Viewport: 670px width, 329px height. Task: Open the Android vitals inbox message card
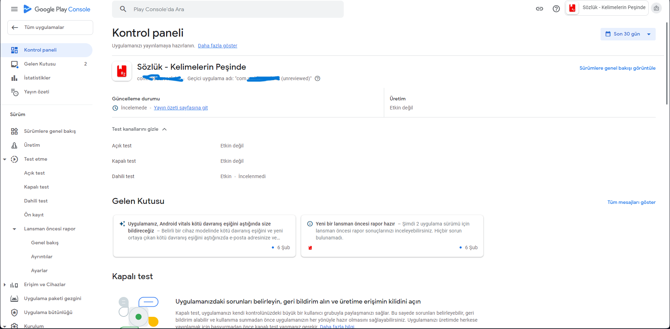[x=204, y=236]
